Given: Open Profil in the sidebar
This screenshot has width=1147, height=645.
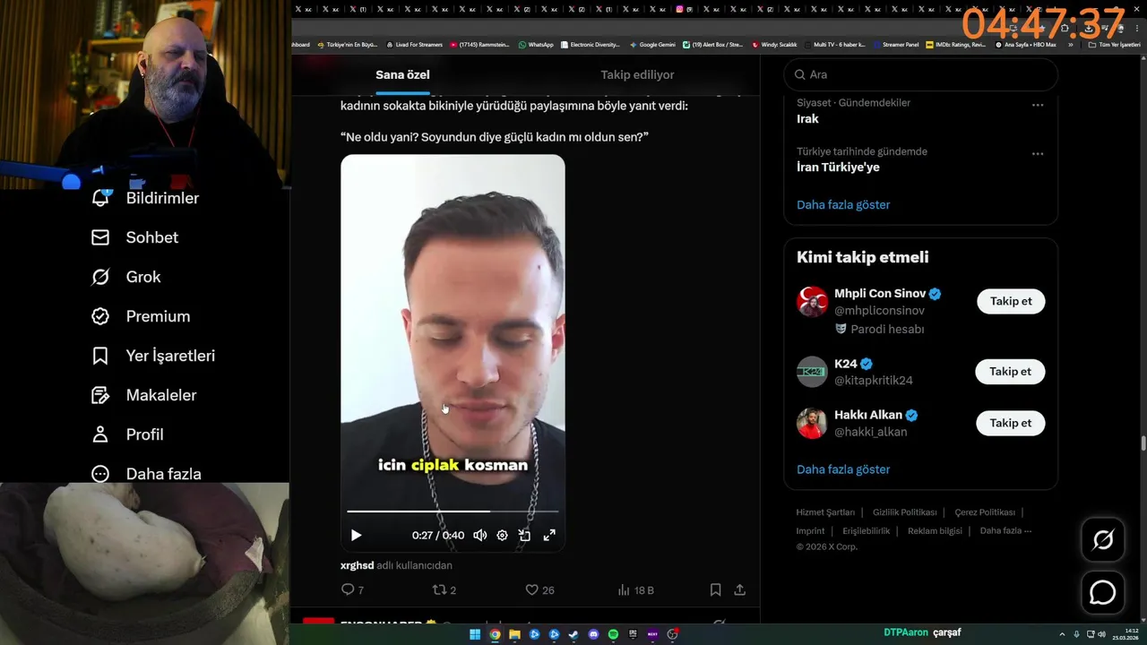Looking at the screenshot, I should click(x=127, y=434).
